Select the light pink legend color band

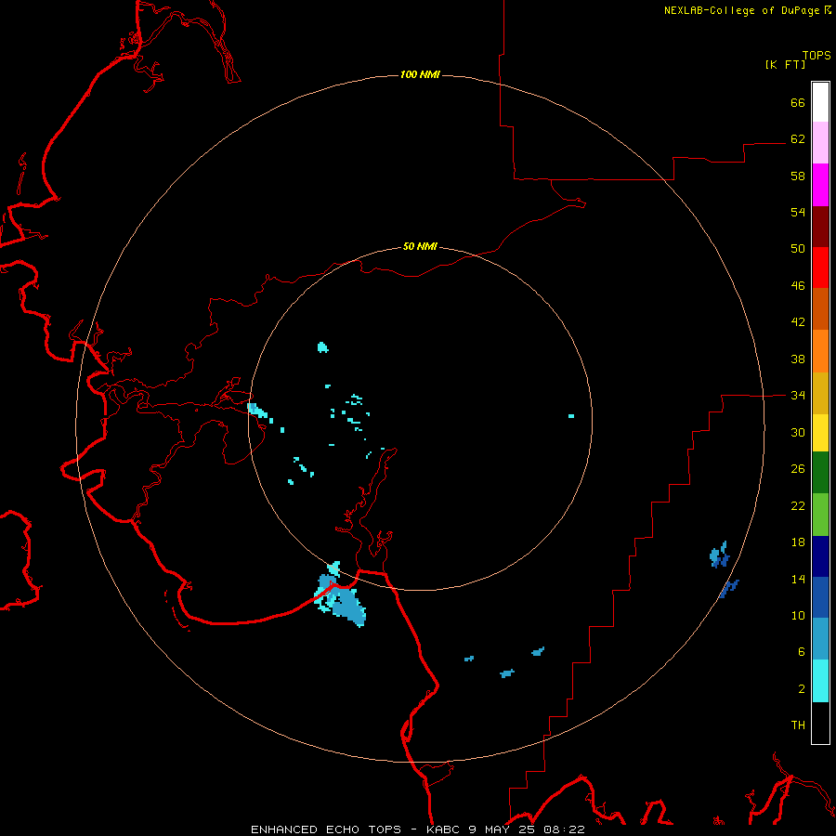(x=820, y=143)
